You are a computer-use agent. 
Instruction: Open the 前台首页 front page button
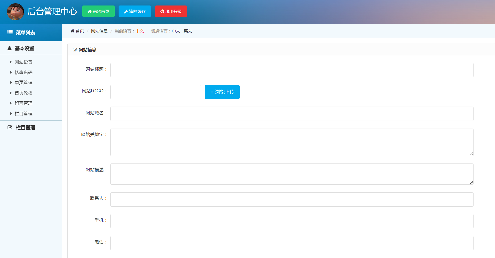[98, 11]
